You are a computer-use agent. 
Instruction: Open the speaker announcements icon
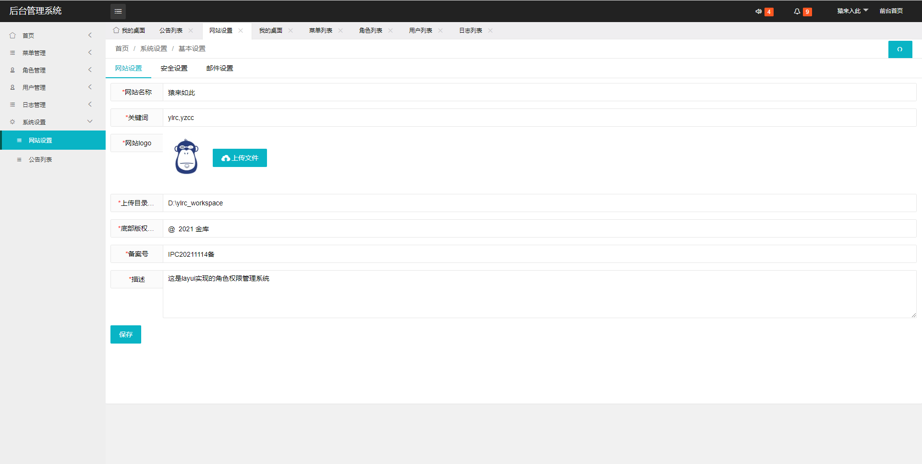[759, 12]
